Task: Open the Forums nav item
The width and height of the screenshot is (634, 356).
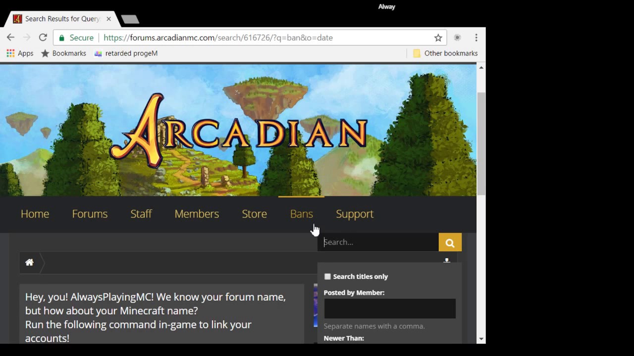Action: 90,214
